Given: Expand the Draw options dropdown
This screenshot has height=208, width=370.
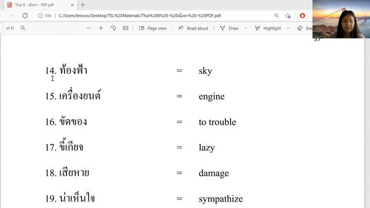Looking at the screenshot, I should coord(246,28).
